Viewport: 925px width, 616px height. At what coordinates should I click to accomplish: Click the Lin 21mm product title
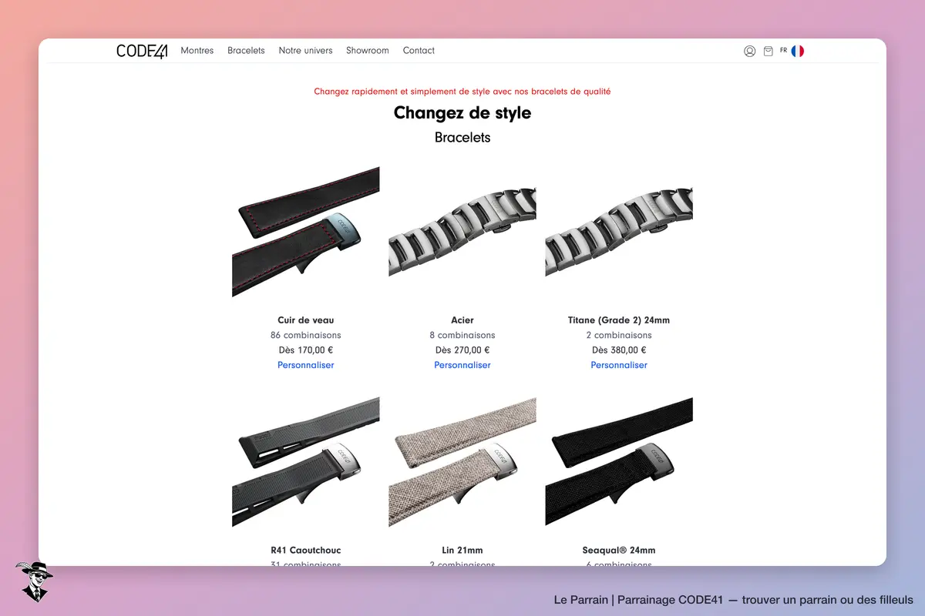click(x=462, y=551)
